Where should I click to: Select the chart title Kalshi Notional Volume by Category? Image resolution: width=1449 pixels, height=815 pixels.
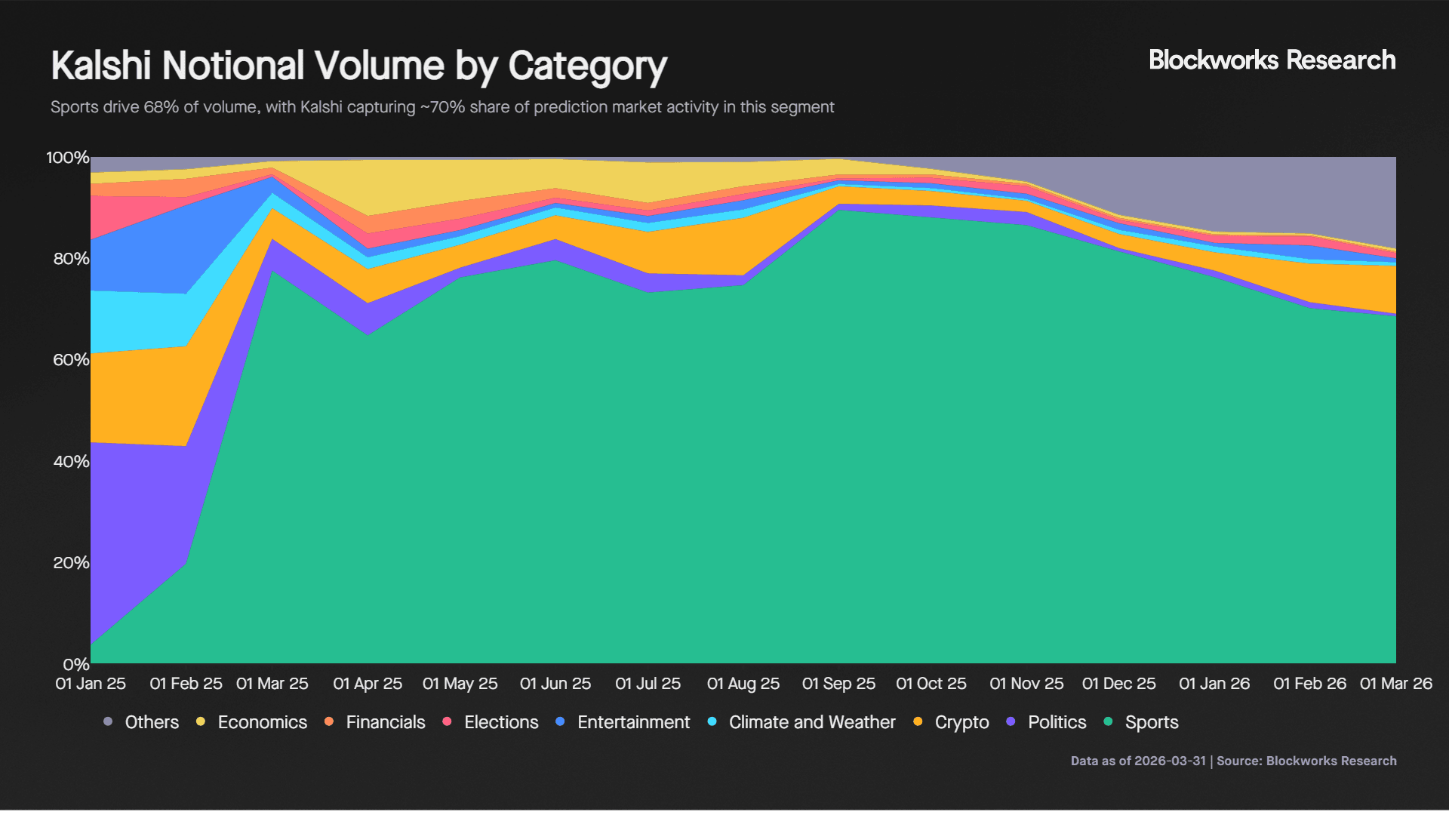click(359, 66)
